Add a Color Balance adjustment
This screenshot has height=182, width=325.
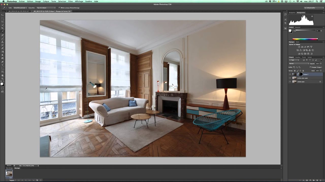301,50
